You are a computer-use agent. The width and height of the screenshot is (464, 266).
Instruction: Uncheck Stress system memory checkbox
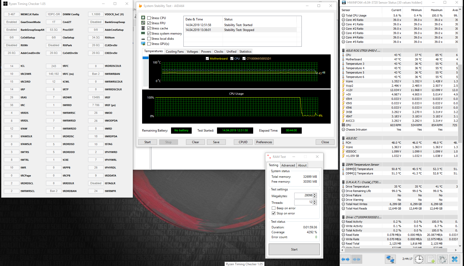click(149, 34)
